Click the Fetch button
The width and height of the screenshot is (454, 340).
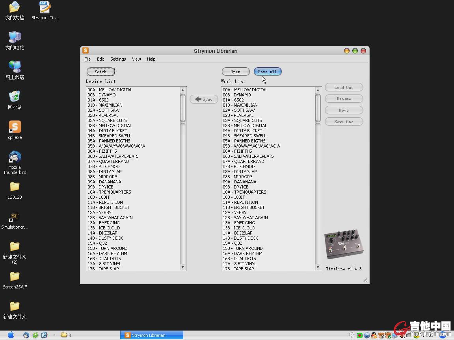(x=100, y=72)
